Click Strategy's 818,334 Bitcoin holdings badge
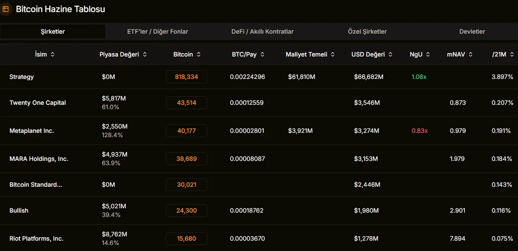 pyautogui.click(x=187, y=77)
